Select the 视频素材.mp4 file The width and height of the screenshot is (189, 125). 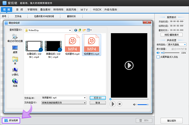[x=72, y=45]
